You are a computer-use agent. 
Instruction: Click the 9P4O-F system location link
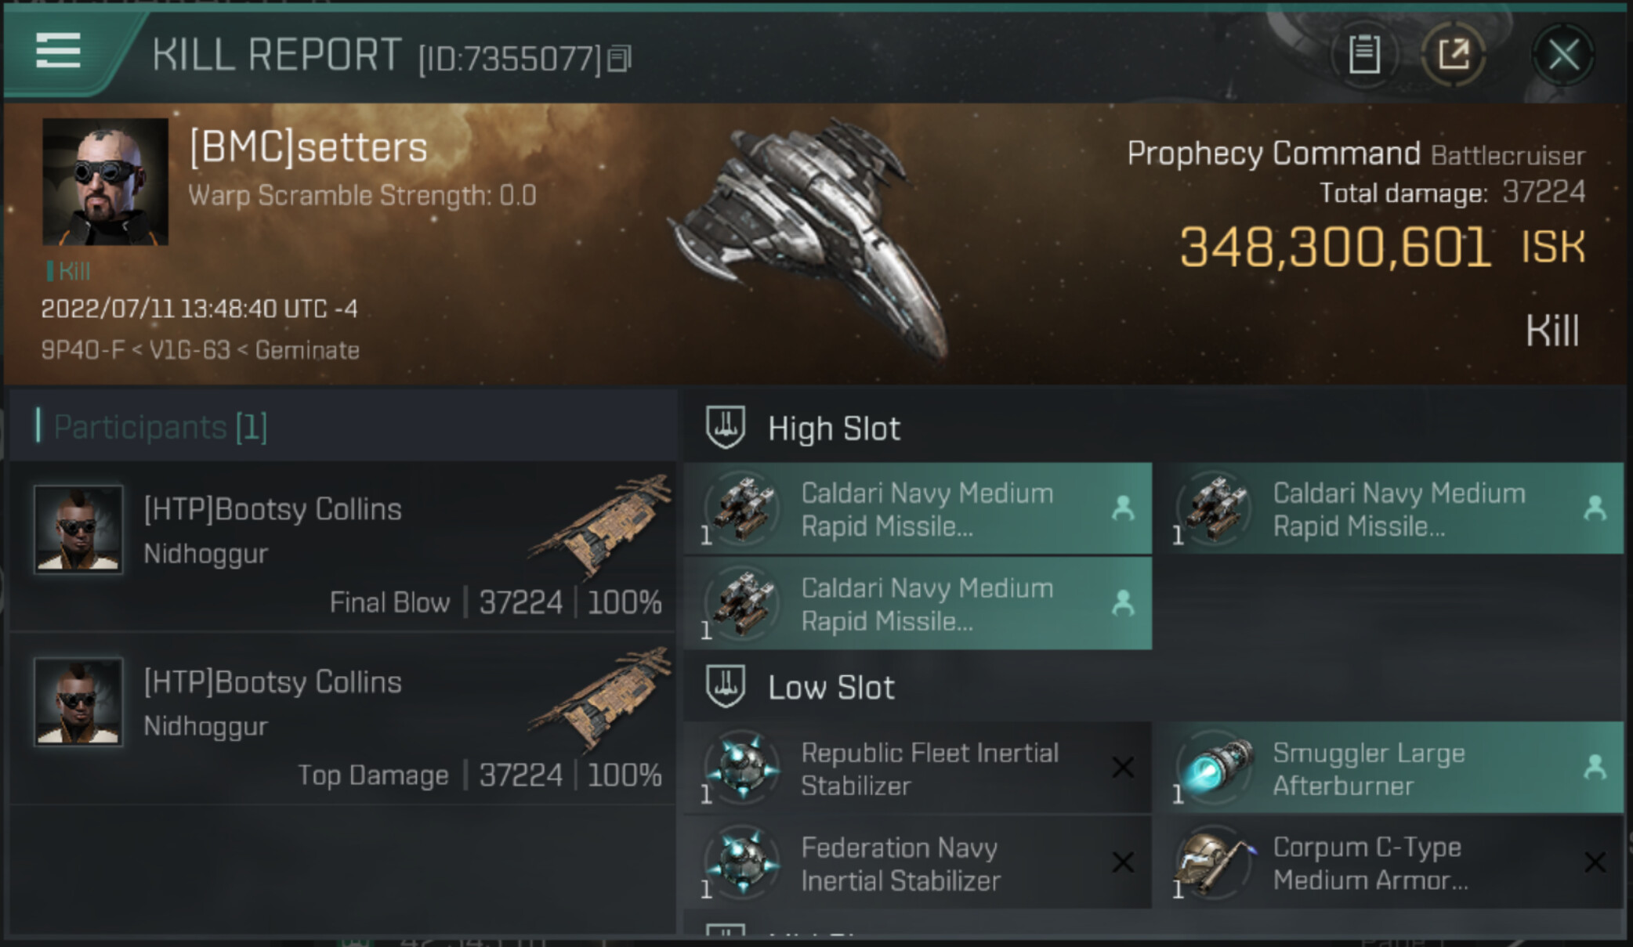pyautogui.click(x=82, y=350)
